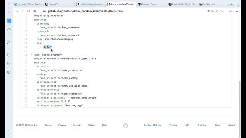Viewport: 246px width, 138px height.
Task: Select the drone_sandbox/Drone tab
Action: point(121,4)
